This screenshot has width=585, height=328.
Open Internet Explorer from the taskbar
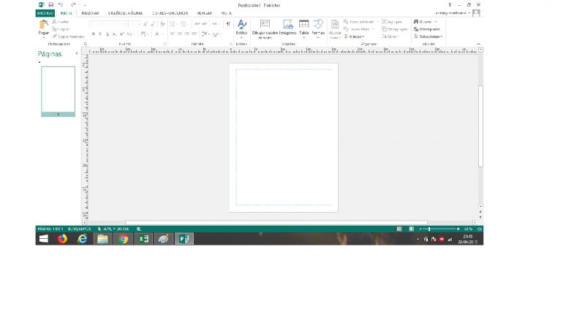click(x=82, y=239)
